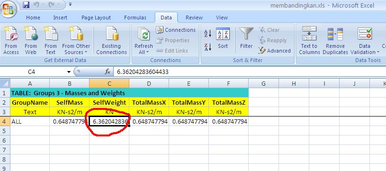This screenshot has height=171, width=386.
Task: Import data From Access
Action: click(x=11, y=41)
